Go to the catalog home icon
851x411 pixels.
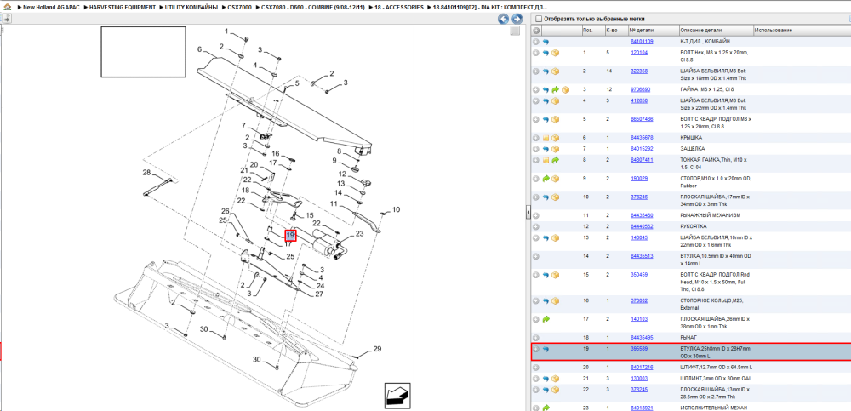click(x=7, y=9)
